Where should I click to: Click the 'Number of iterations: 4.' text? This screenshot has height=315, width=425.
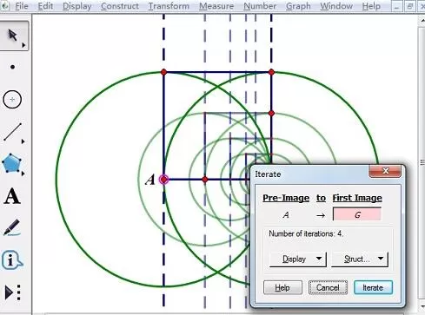(x=306, y=233)
